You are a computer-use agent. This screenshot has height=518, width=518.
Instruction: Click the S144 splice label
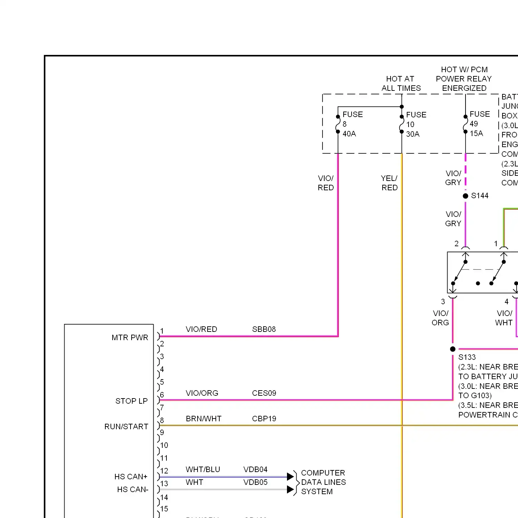[480, 196]
